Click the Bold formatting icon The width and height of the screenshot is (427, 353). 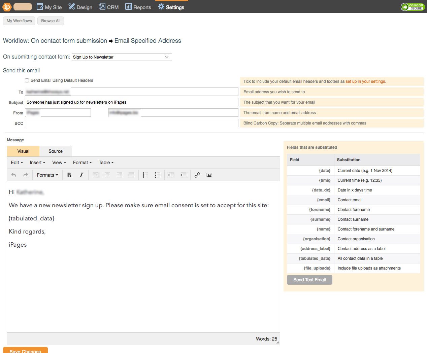coord(69,175)
